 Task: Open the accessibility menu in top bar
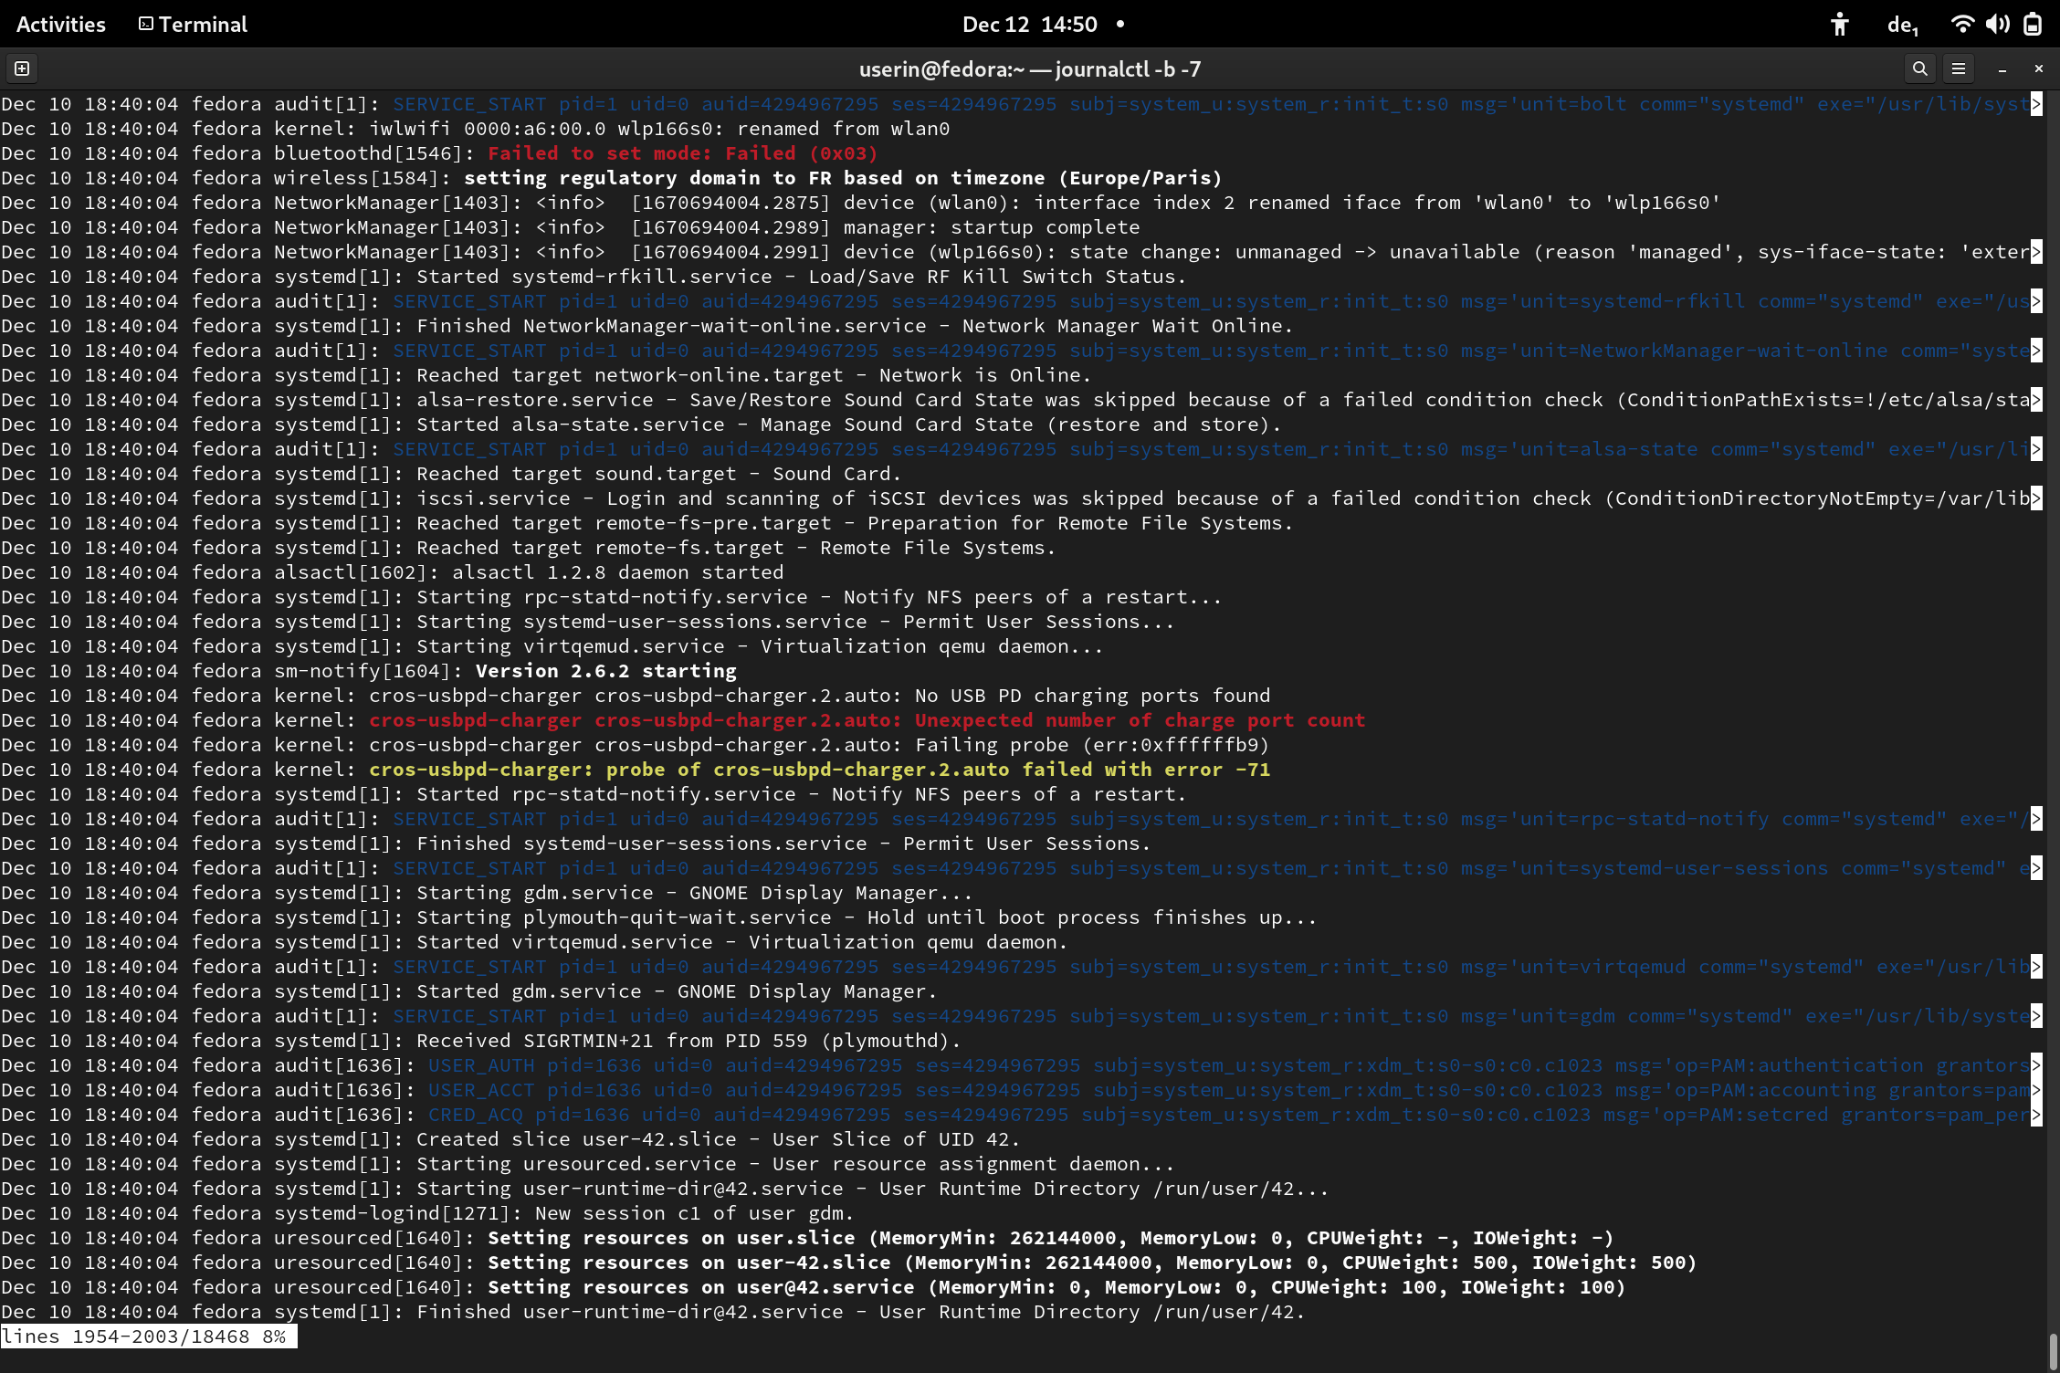pyautogui.click(x=1839, y=25)
